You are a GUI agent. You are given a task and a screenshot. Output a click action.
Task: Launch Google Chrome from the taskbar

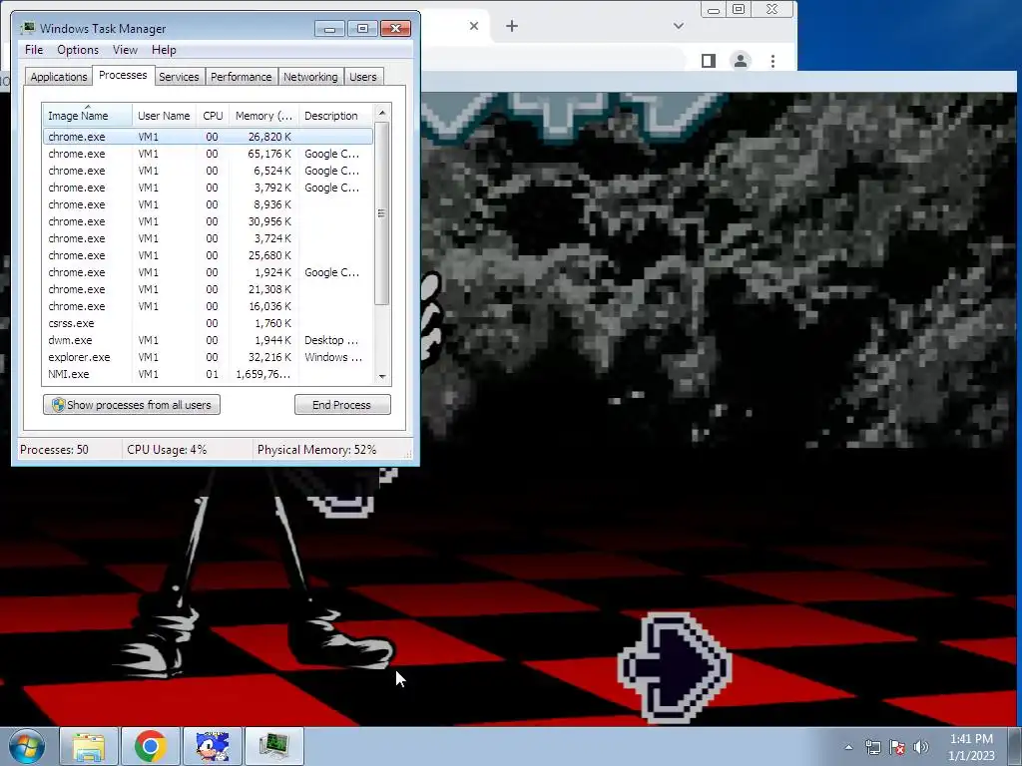pyautogui.click(x=151, y=746)
